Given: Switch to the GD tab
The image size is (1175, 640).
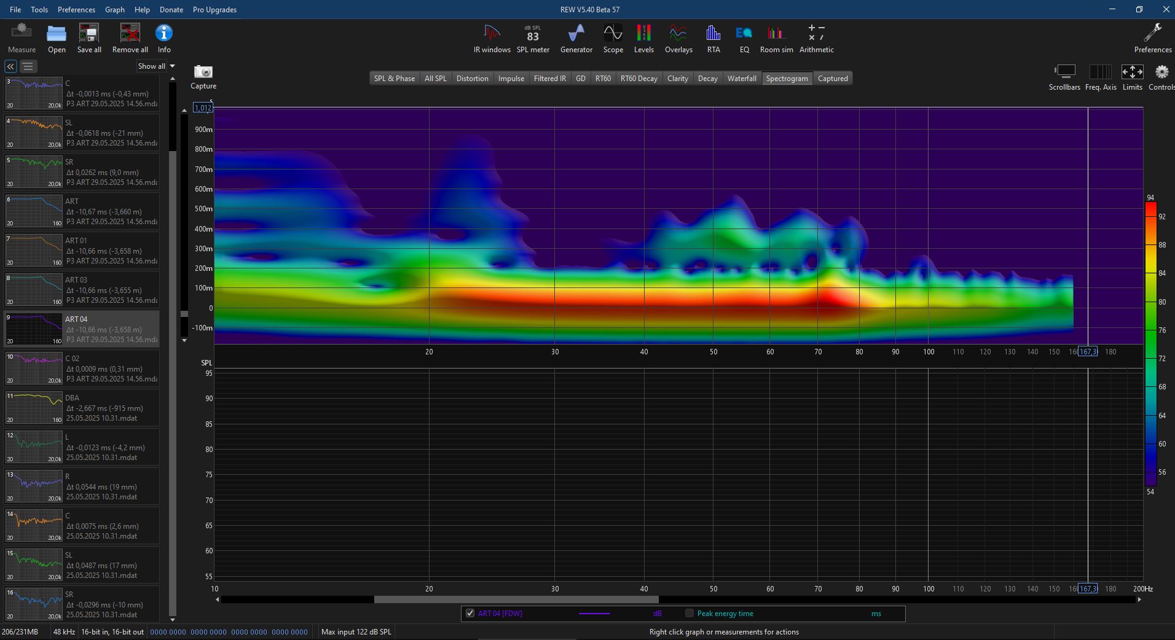Looking at the screenshot, I should click(581, 79).
